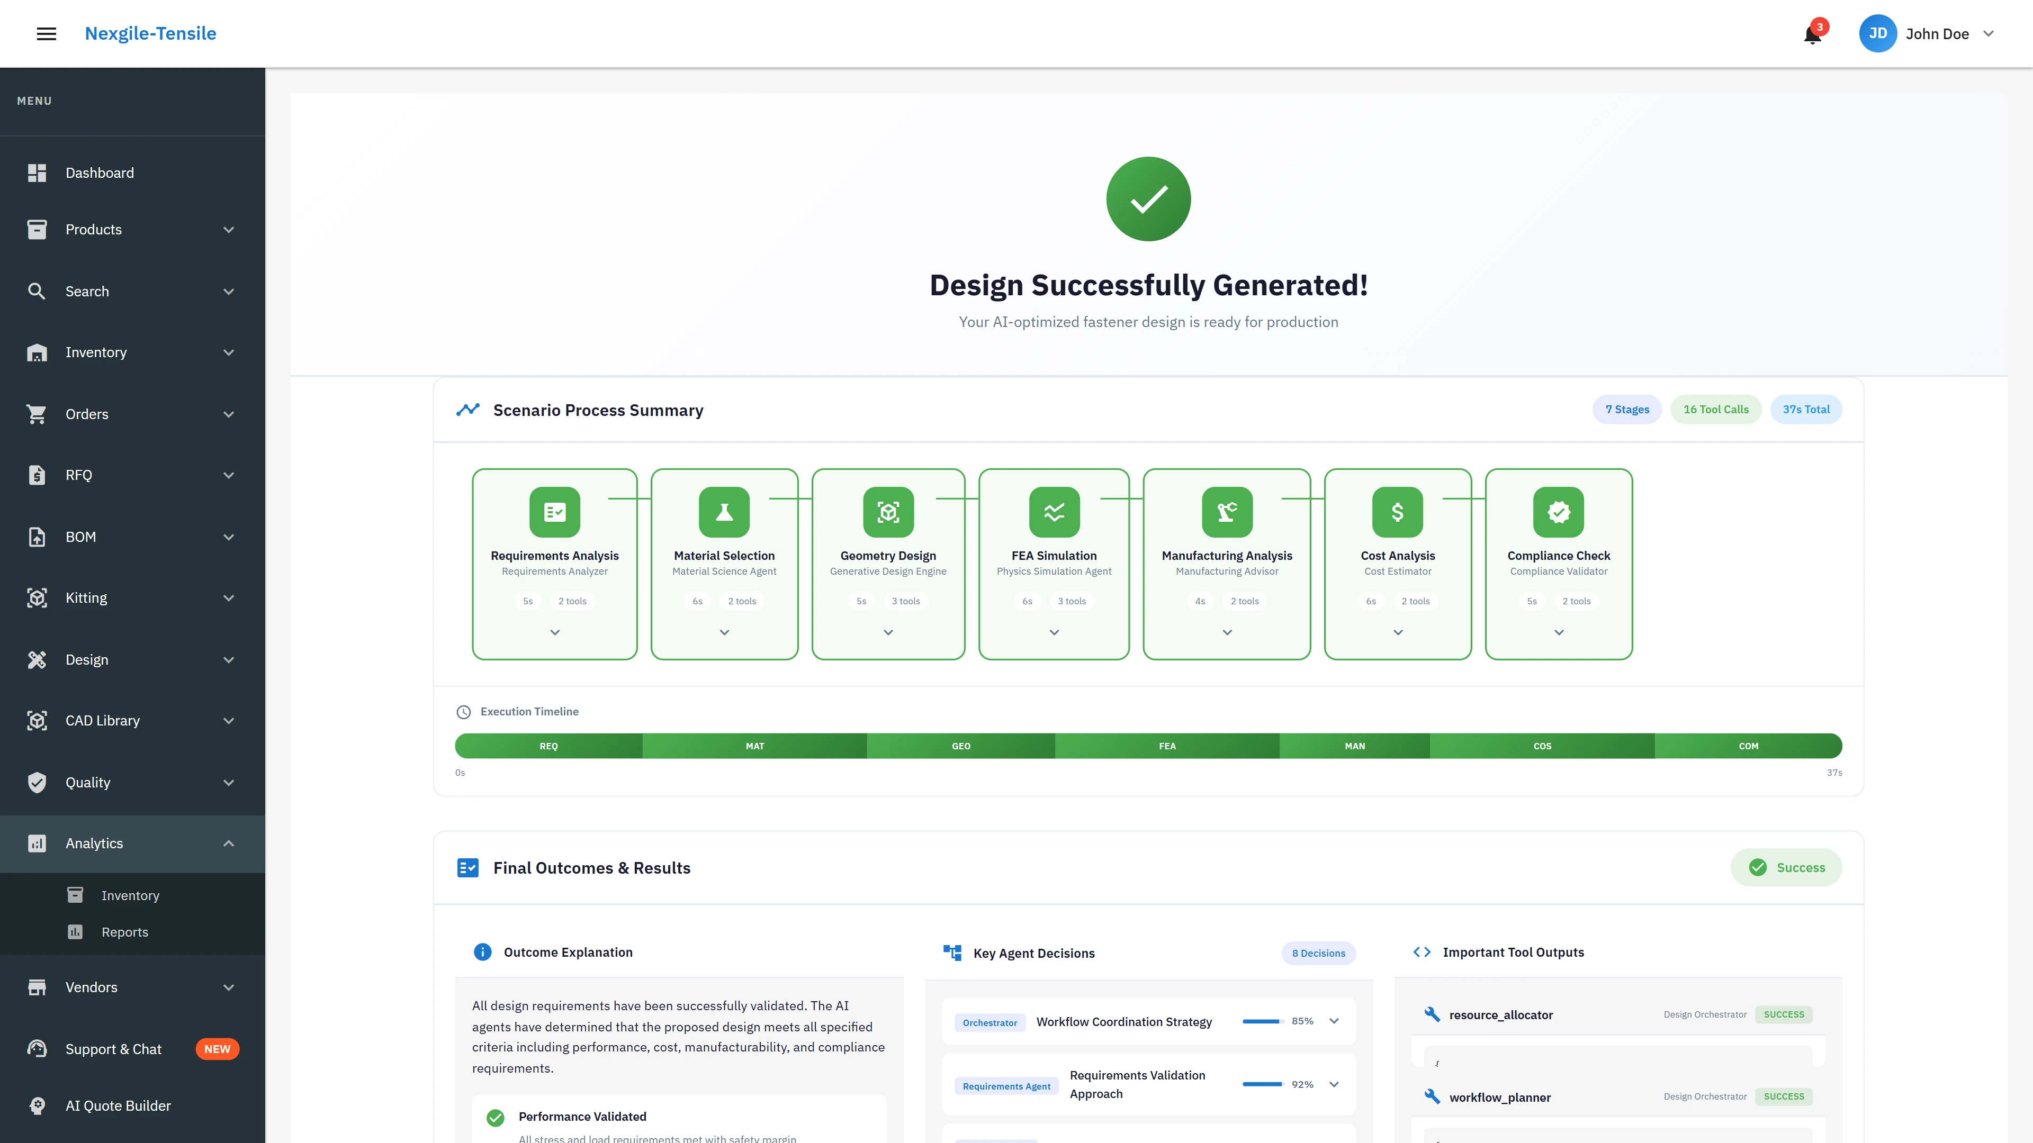Click the 16 Tool Calls badge
2033x1143 pixels.
click(1716, 410)
